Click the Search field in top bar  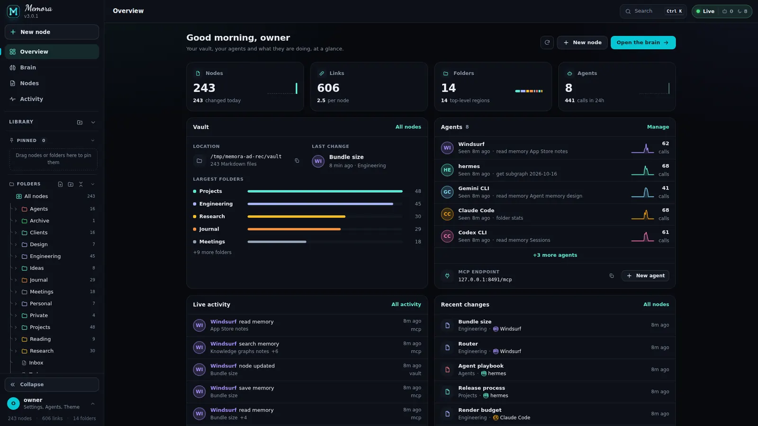tap(653, 11)
